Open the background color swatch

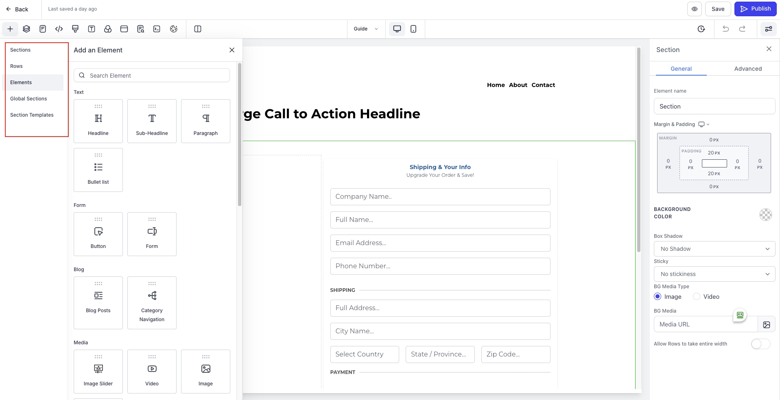click(765, 214)
